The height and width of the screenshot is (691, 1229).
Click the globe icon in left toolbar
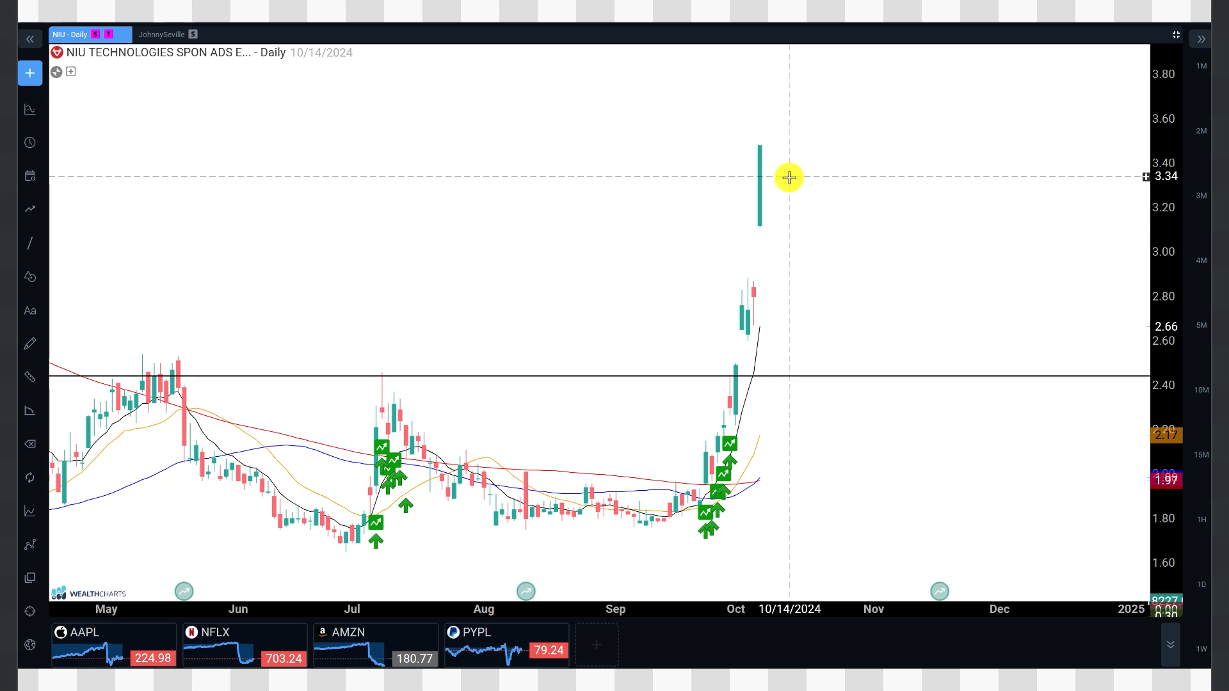coord(30,645)
